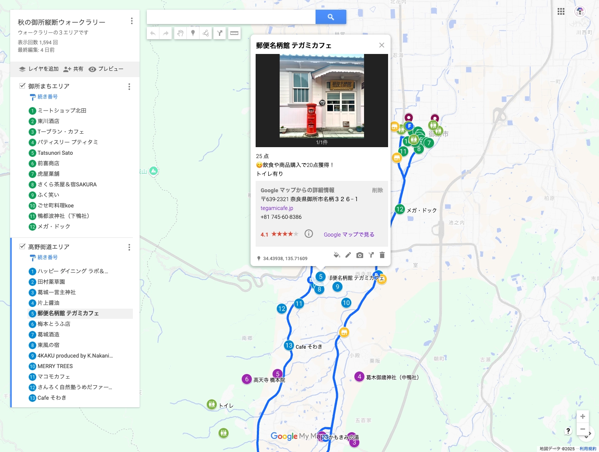Click the edit pencil icon in popup
This screenshot has height=452, width=599.
tap(348, 255)
